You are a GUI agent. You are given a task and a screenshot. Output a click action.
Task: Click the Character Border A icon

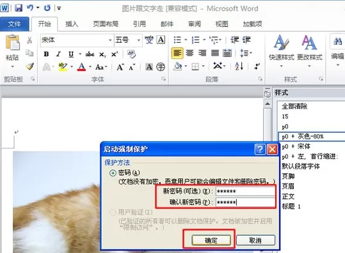161,40
